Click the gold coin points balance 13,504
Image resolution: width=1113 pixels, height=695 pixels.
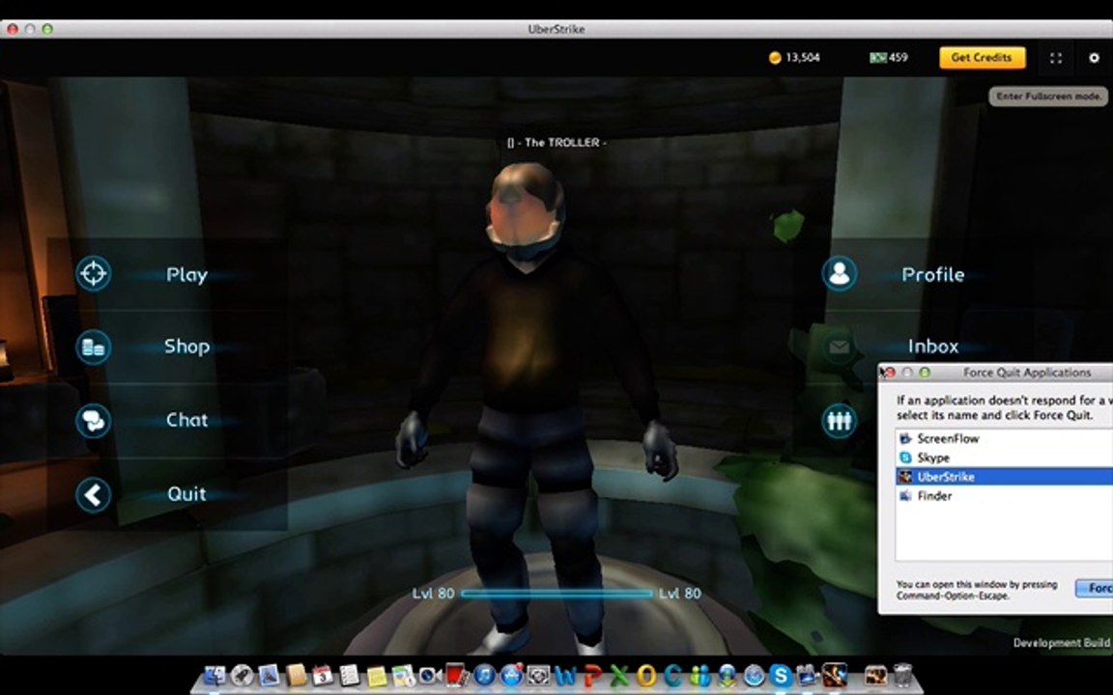(794, 58)
